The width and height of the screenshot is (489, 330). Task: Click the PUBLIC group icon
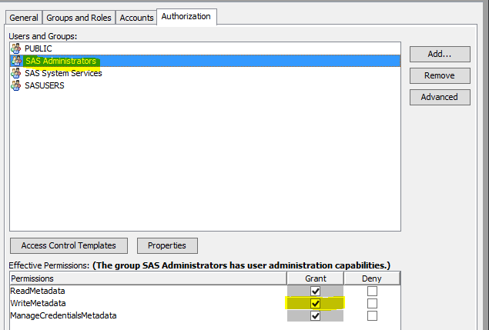(16, 48)
